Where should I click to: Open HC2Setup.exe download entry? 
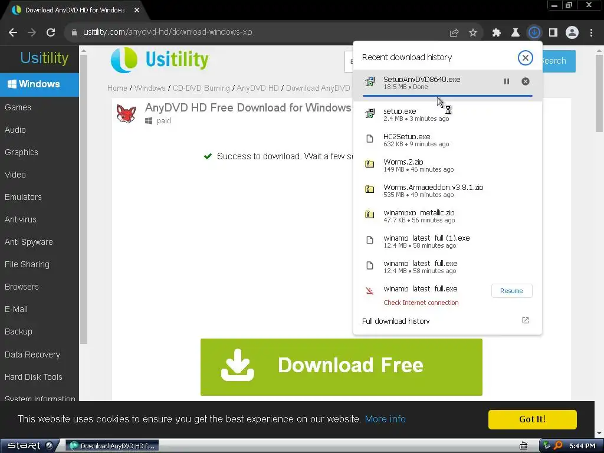447,140
